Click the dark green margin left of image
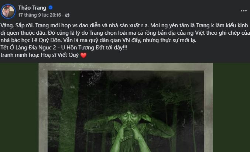The width and height of the screenshot is (250, 152). tap(19, 107)
